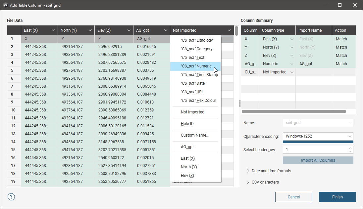Open the East (X) column header dropdown
Screen dimensions: 363x209
pos(53,30)
